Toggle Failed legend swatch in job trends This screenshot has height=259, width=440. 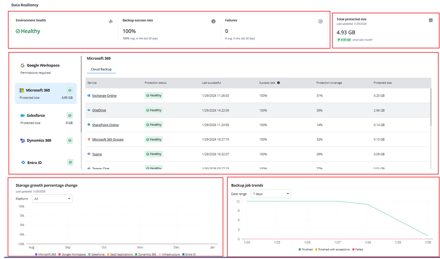click(x=353, y=250)
